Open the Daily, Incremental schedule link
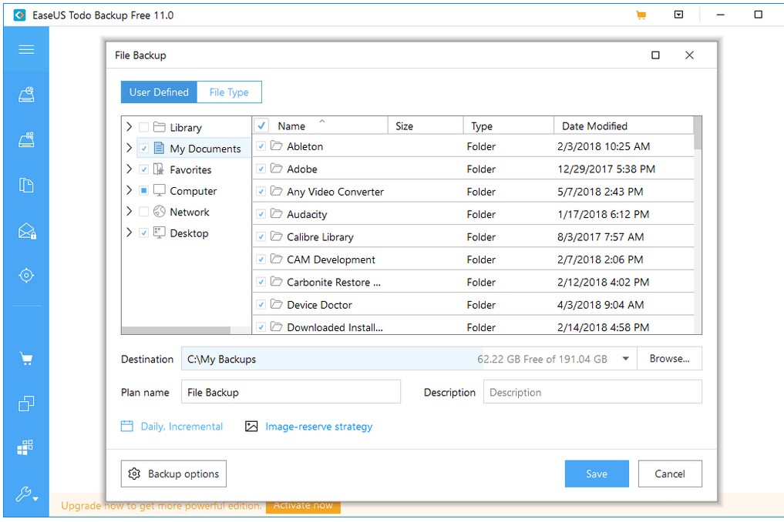 pos(181,427)
